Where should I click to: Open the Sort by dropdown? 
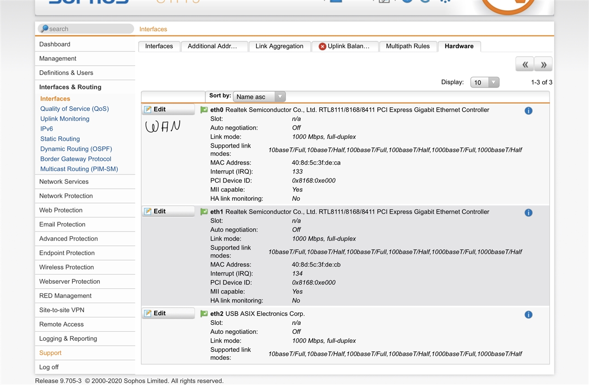point(259,97)
